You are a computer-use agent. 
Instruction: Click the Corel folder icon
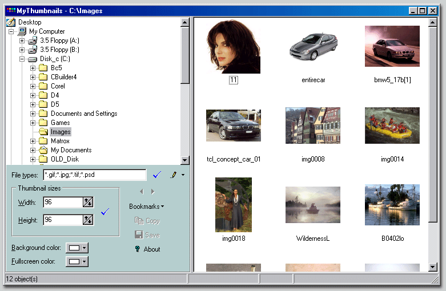point(43,86)
